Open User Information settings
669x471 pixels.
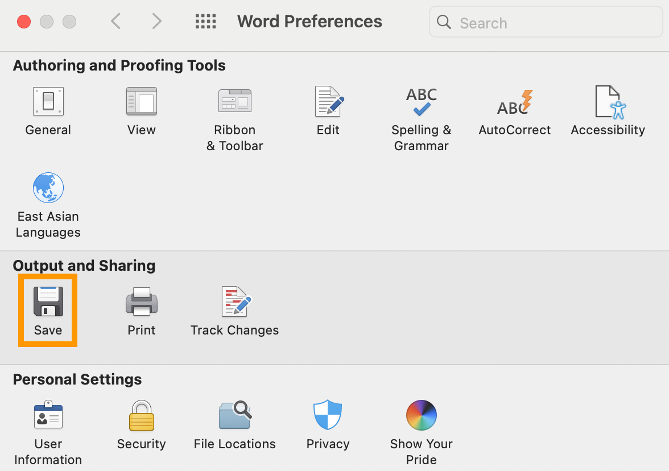click(x=48, y=416)
